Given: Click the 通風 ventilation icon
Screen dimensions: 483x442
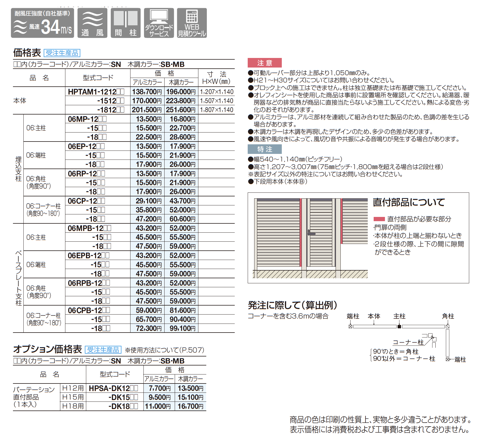Looking at the screenshot, I should click(92, 23).
